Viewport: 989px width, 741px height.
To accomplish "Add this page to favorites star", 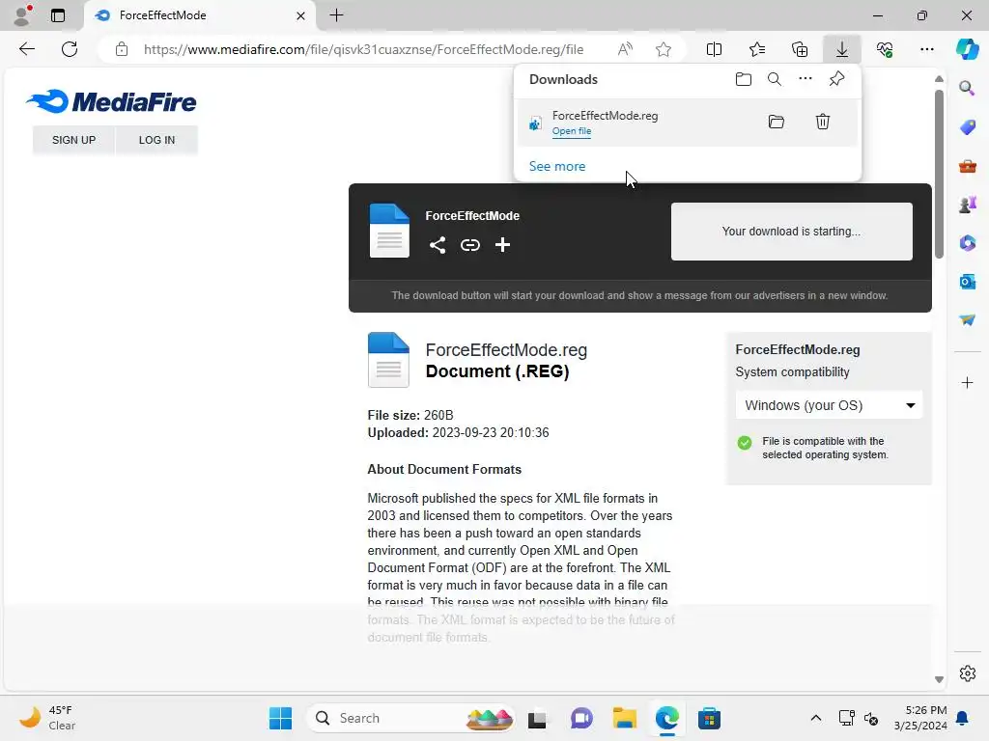I will (663, 49).
